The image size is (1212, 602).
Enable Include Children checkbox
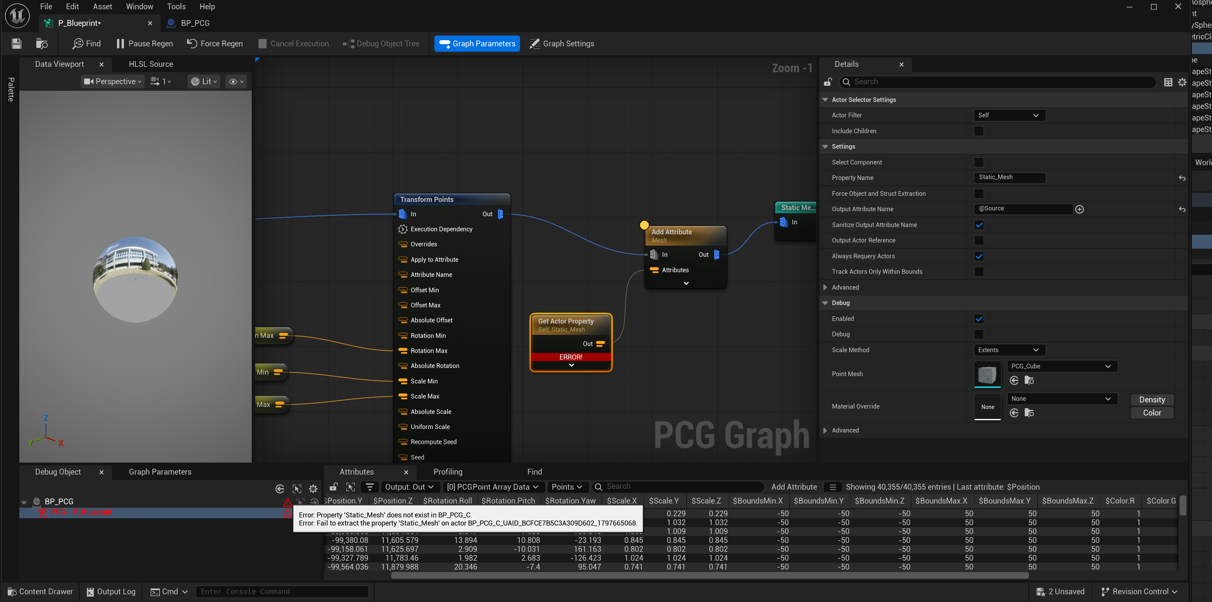pyautogui.click(x=979, y=131)
